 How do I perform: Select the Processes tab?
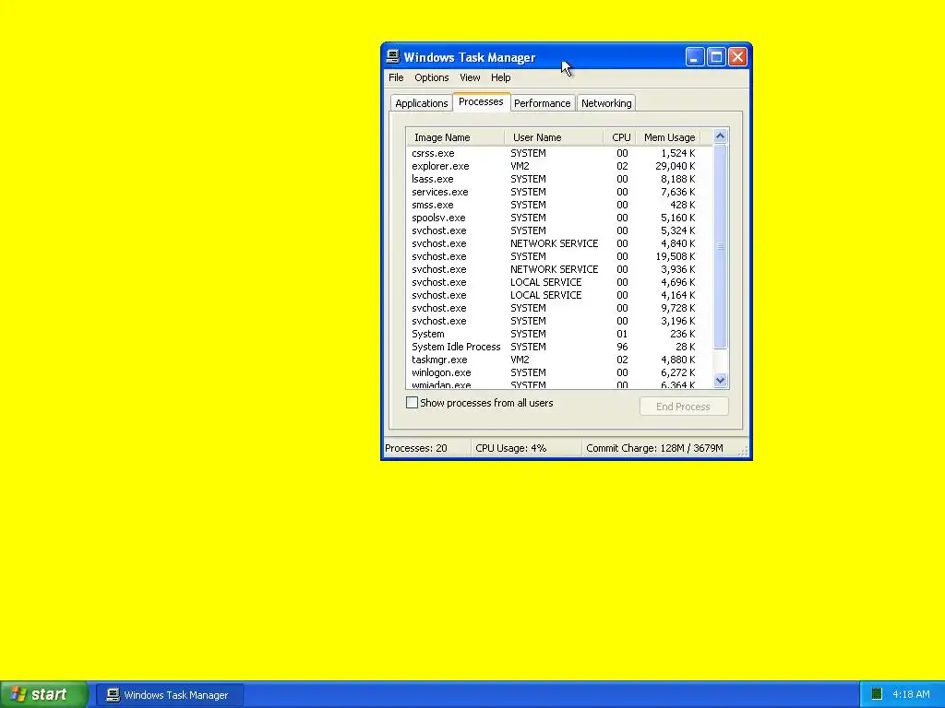(481, 101)
